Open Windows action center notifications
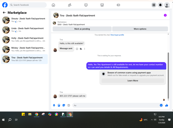173x128 pixels. coord(169,120)
